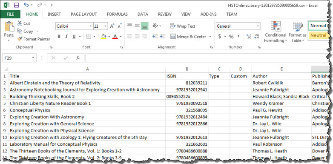Toggle Underline formatting

click(74, 37)
